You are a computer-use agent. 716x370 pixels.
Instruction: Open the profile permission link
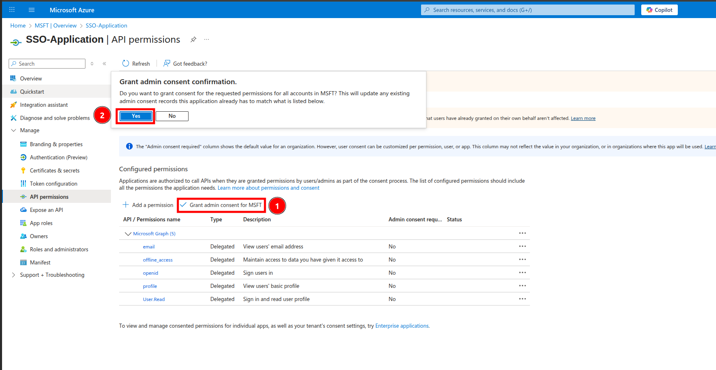[x=150, y=286]
